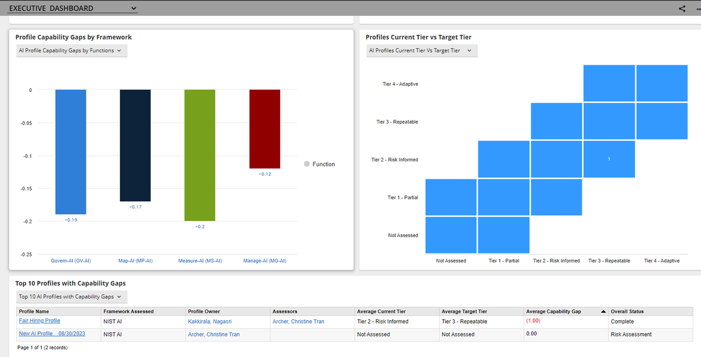This screenshot has height=357, width=701.
Task: Click the sort arrow on Average Capability Gap
Action: pos(603,311)
